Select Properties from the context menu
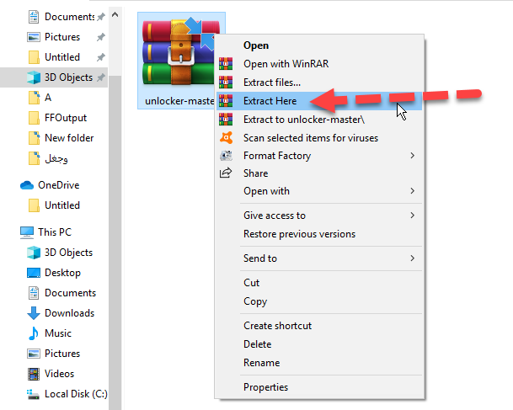 tap(265, 387)
